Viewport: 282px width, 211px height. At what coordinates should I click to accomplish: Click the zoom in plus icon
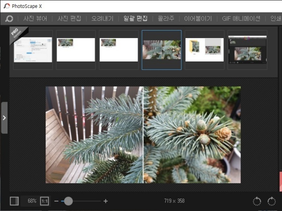(x=105, y=201)
